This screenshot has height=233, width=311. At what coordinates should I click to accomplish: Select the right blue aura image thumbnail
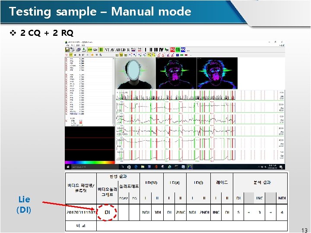[217, 73]
